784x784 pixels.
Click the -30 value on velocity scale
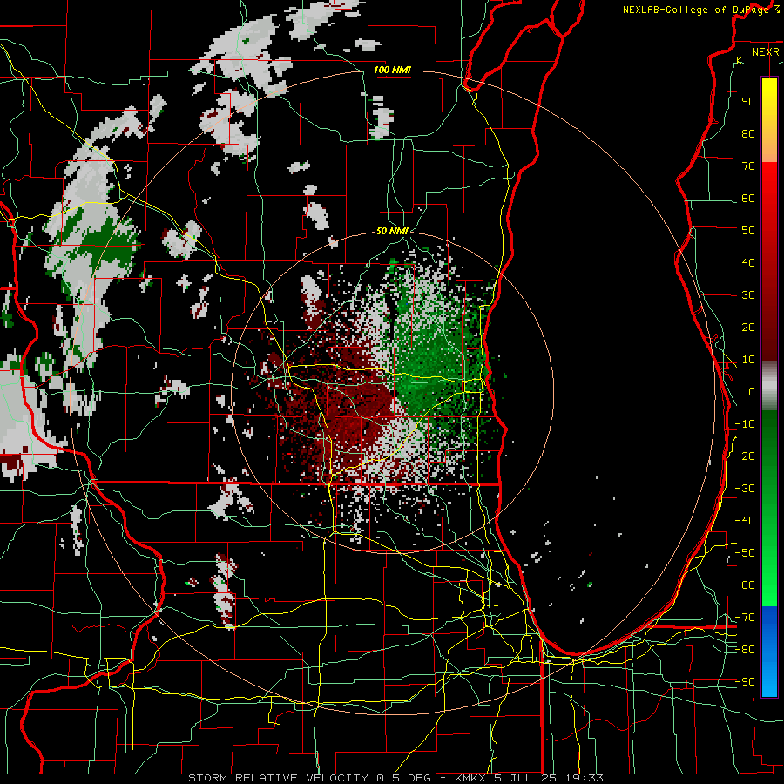tap(745, 489)
